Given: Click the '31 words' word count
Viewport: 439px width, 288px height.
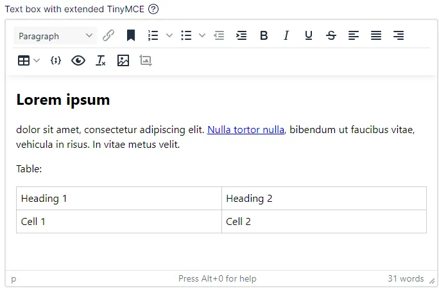Looking at the screenshot, I should click(x=406, y=278).
